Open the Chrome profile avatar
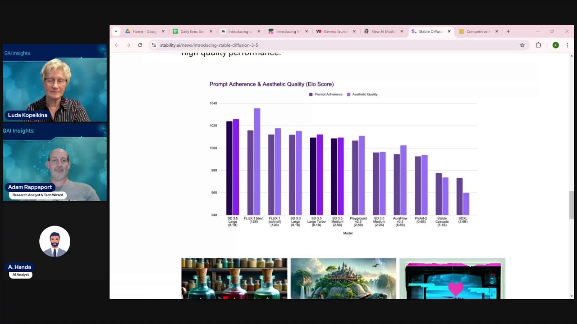 click(555, 45)
